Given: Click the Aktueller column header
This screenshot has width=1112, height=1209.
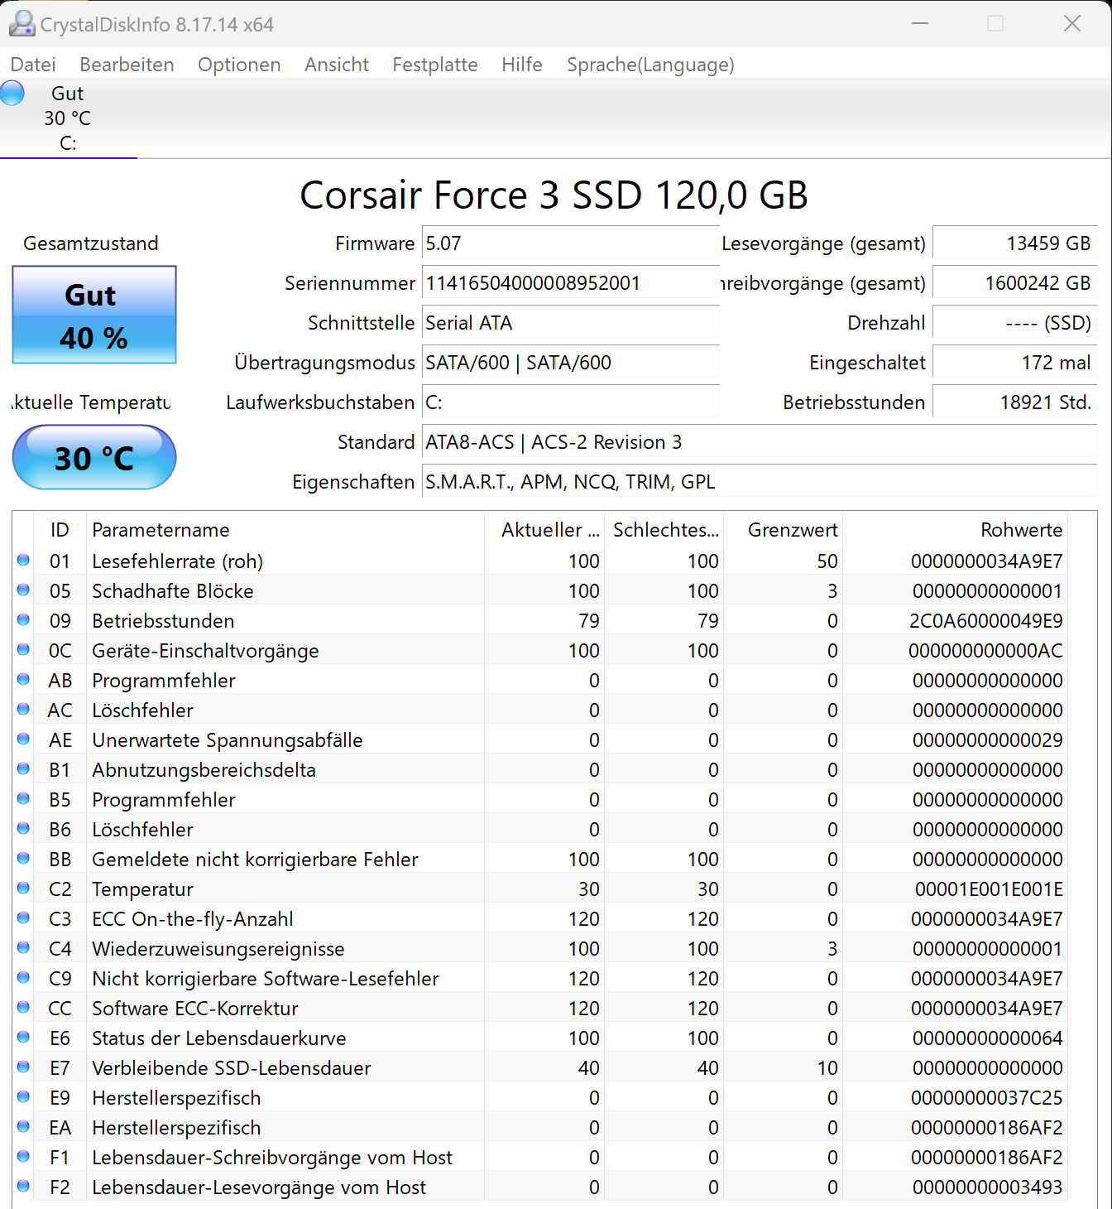Looking at the screenshot, I should point(544,530).
